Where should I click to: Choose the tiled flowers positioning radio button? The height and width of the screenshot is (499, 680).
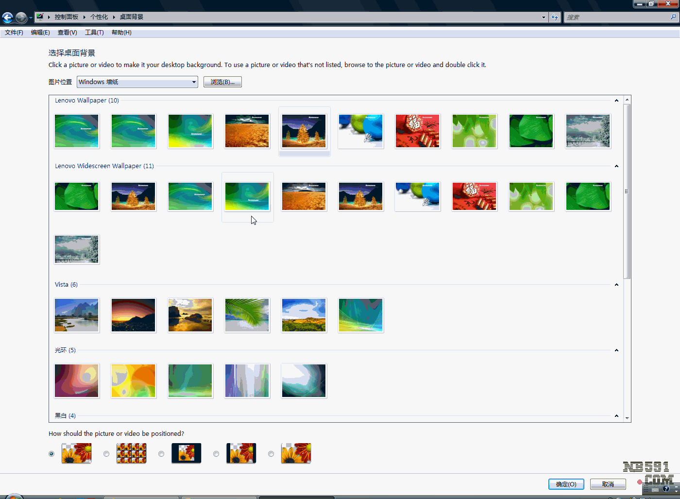[106, 454]
